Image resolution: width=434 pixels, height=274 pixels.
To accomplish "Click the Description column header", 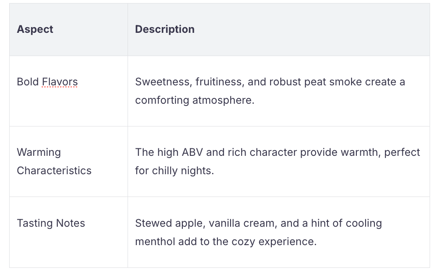I will pyautogui.click(x=164, y=29).
